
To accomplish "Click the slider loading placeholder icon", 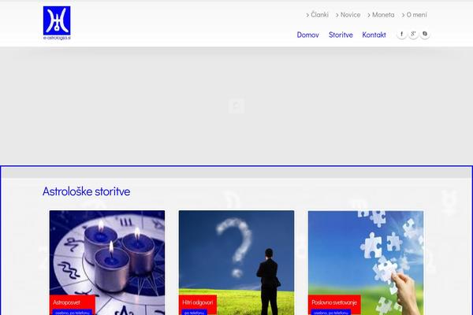I will click(236, 106).
